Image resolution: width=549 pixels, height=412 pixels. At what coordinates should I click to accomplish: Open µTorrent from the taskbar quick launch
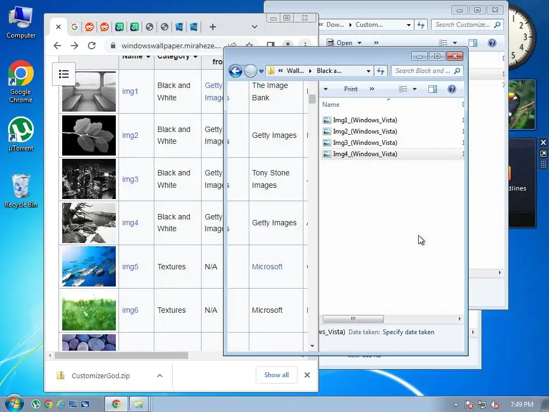coord(36,404)
